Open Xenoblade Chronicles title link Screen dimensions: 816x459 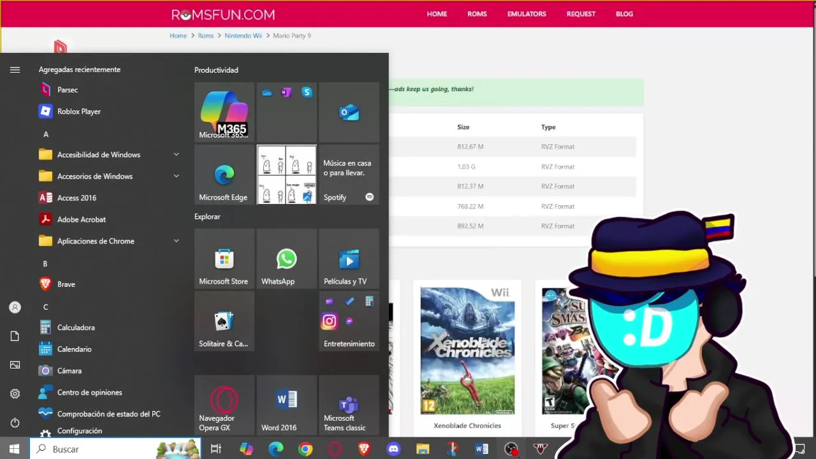pos(467,426)
